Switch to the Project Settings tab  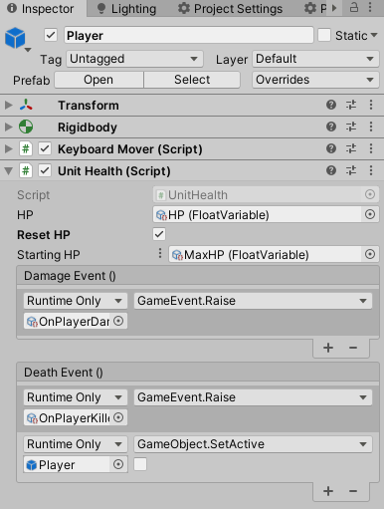pos(230,9)
